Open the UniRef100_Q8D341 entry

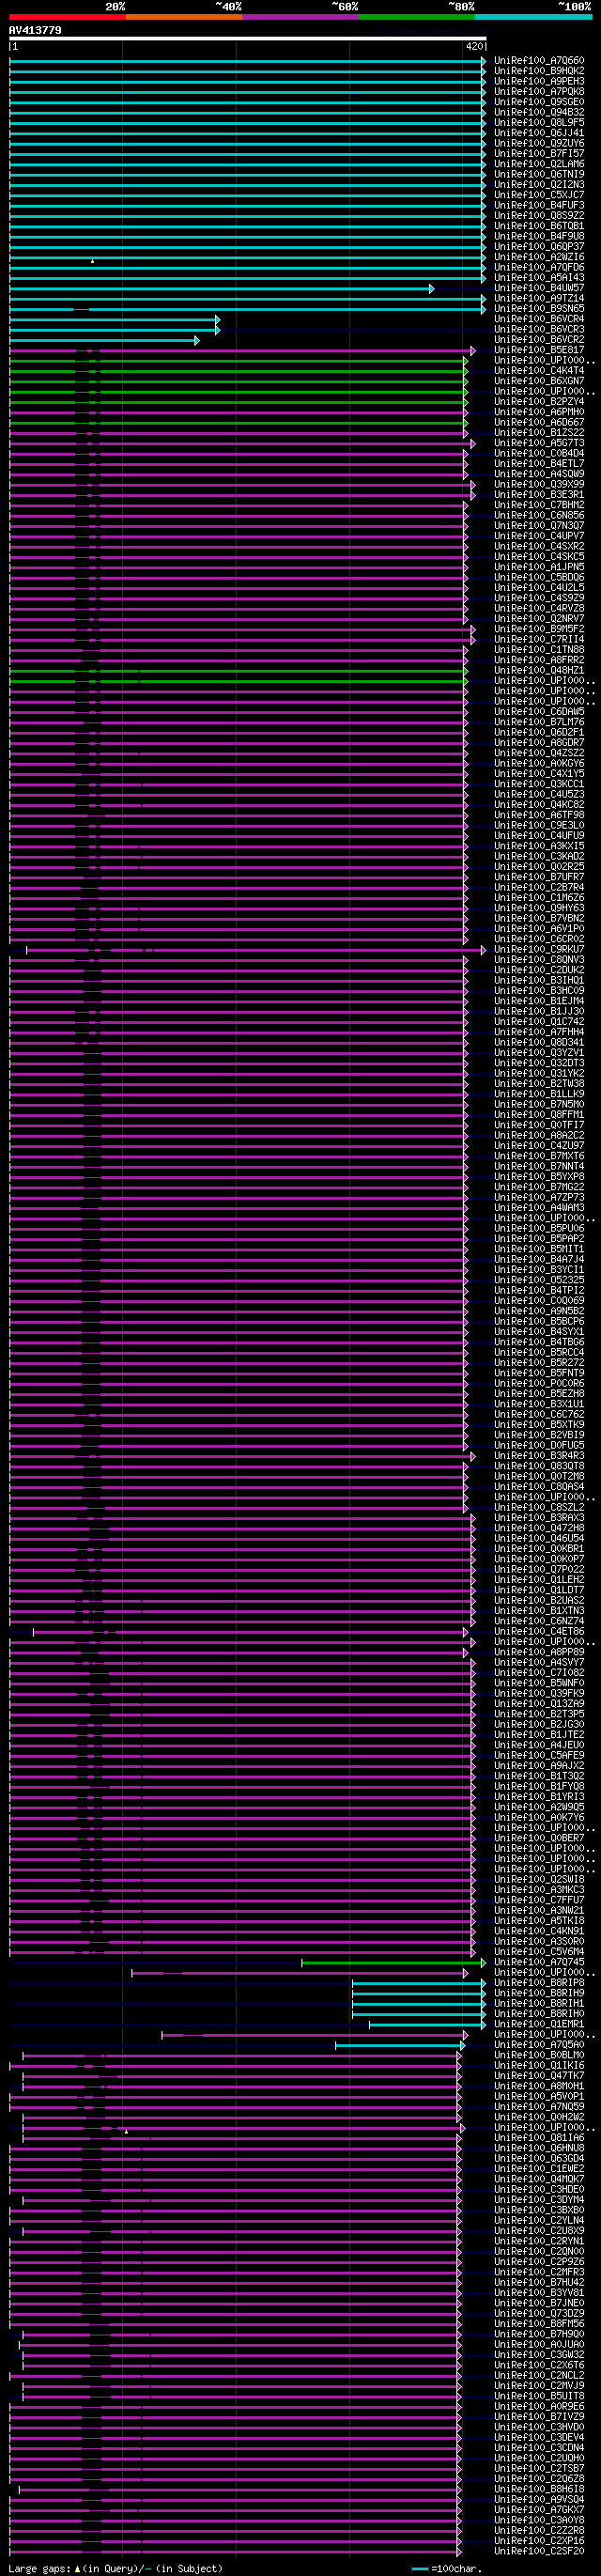coord(539,1043)
